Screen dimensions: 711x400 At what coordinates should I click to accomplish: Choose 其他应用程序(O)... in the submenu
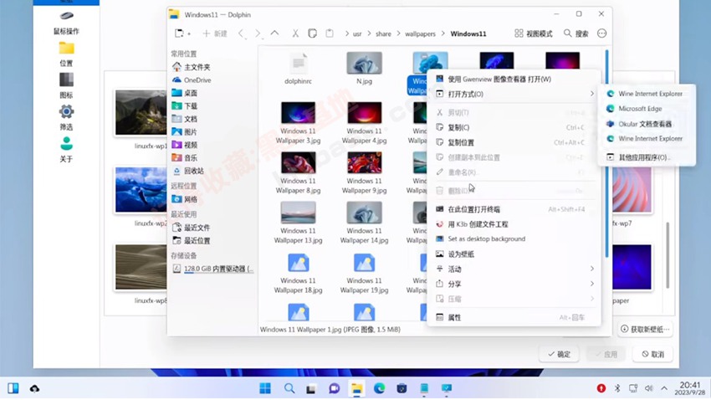tap(647, 157)
